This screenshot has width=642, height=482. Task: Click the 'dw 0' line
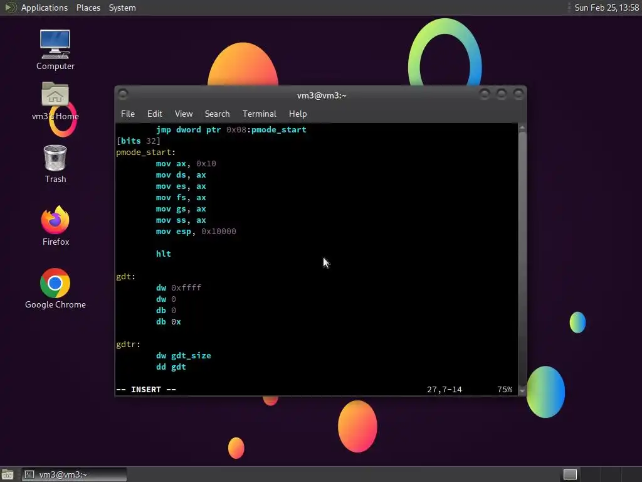tap(166, 299)
